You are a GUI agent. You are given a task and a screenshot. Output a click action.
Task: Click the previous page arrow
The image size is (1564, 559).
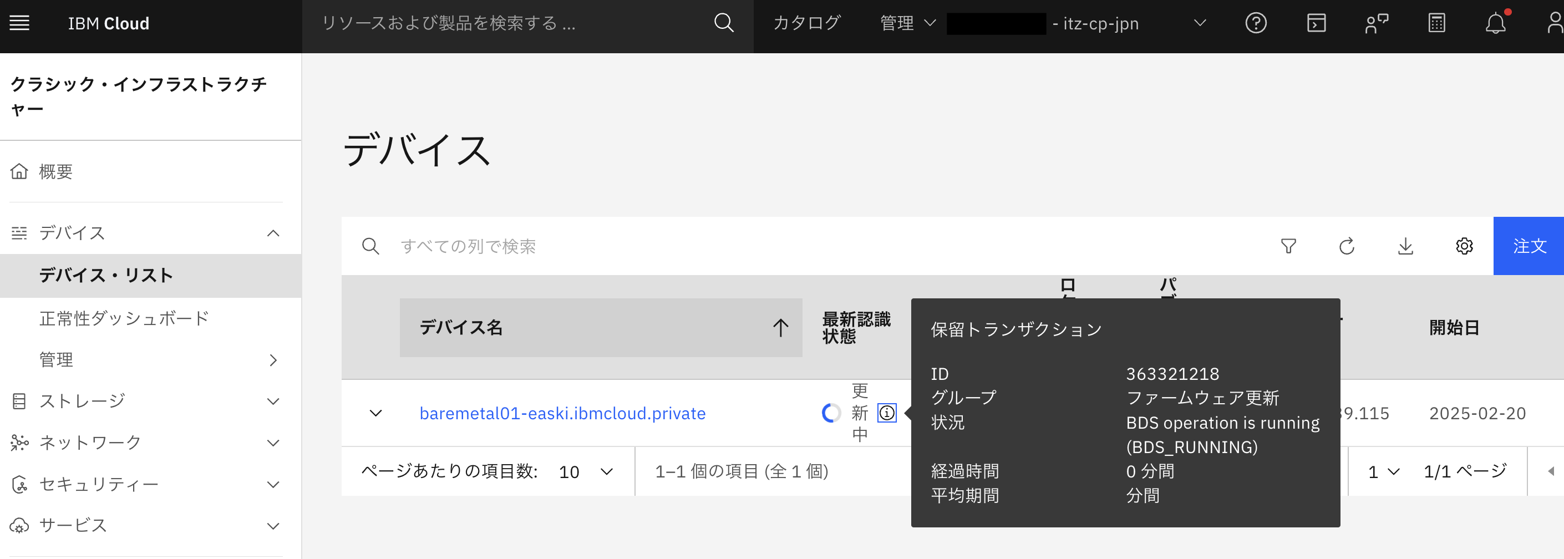[x=1551, y=471]
